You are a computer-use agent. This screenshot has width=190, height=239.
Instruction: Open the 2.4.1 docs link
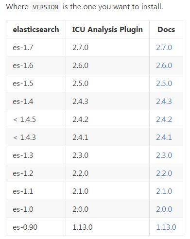[x=164, y=137]
